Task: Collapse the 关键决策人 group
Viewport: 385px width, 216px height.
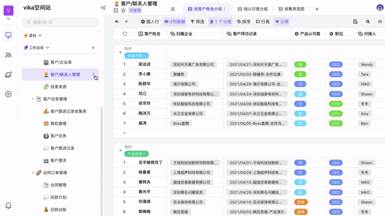Action: pyautogui.click(x=120, y=52)
